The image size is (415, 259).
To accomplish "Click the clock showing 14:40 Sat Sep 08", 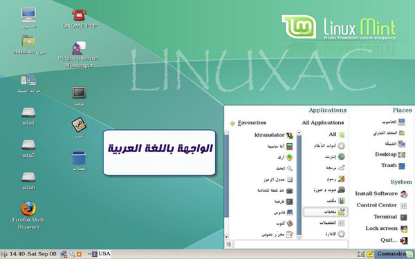I will [33, 254].
